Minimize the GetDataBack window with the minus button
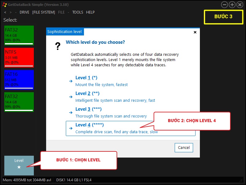This screenshot has height=185, width=246. pyautogui.click(x=224, y=5)
